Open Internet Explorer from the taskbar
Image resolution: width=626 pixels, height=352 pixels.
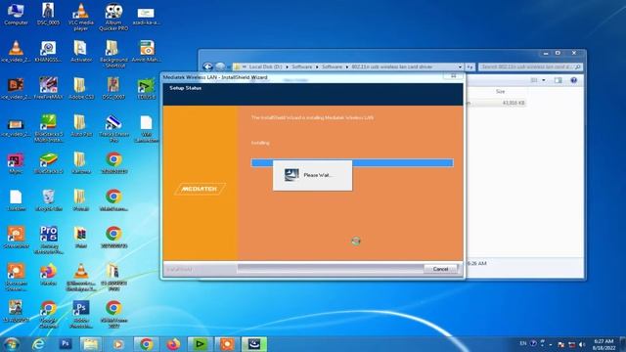(x=38, y=344)
